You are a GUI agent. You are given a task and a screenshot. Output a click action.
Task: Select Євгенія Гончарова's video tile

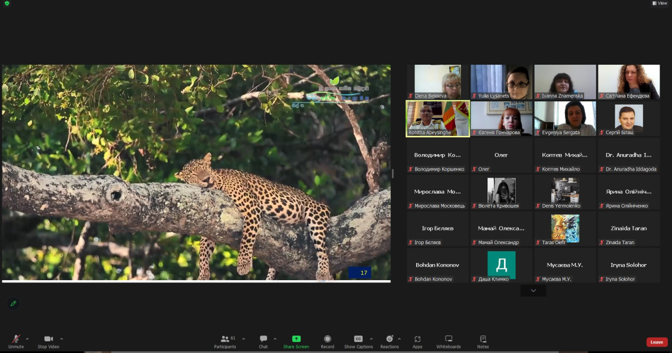[502, 118]
